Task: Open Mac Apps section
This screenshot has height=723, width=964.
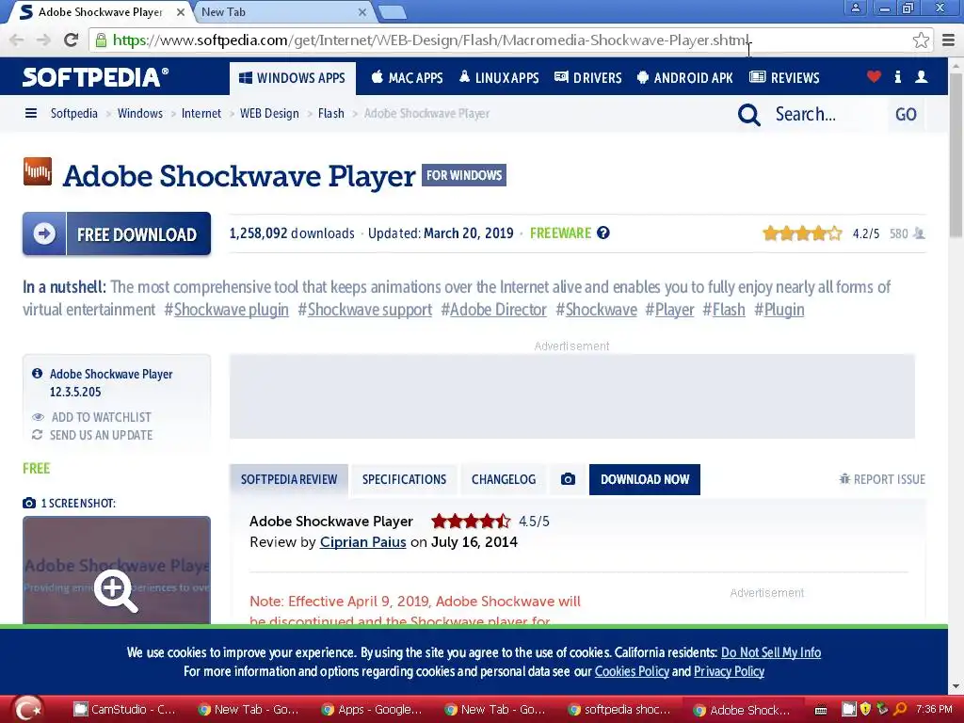Action: [x=407, y=78]
